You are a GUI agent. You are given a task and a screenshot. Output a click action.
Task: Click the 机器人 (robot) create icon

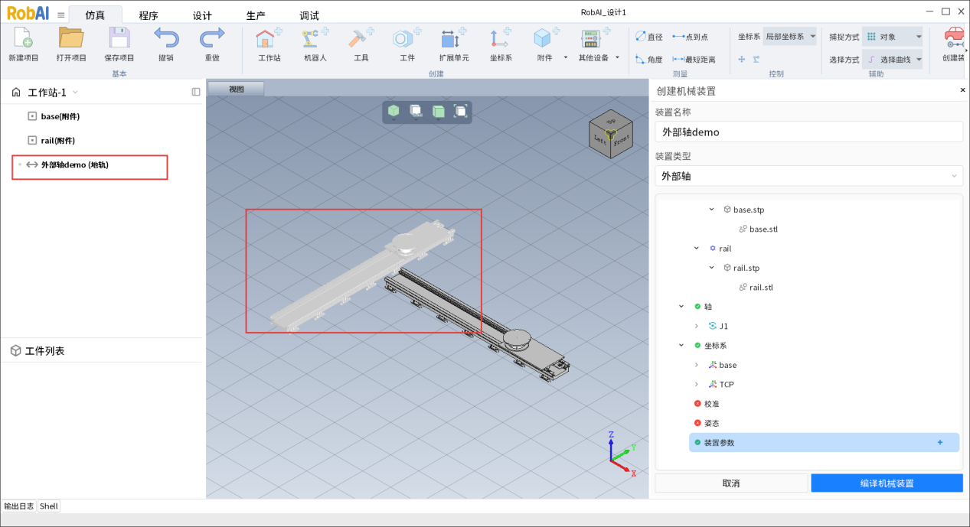click(x=315, y=38)
